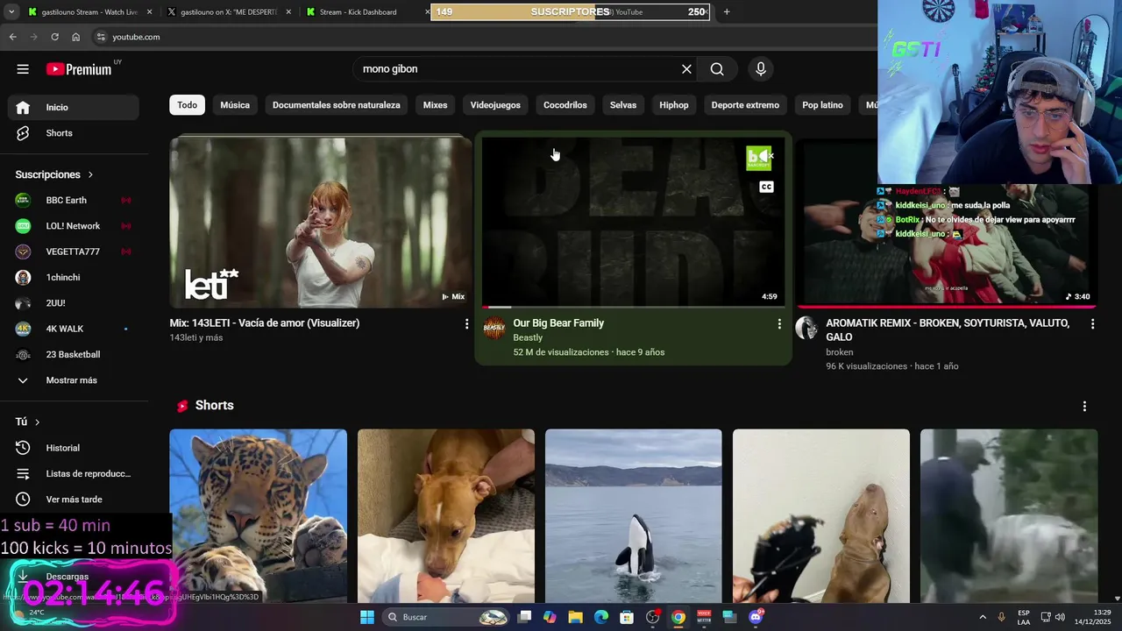This screenshot has width=1122, height=631.
Task: Expand the Tú section chevron
Action: coord(37,422)
